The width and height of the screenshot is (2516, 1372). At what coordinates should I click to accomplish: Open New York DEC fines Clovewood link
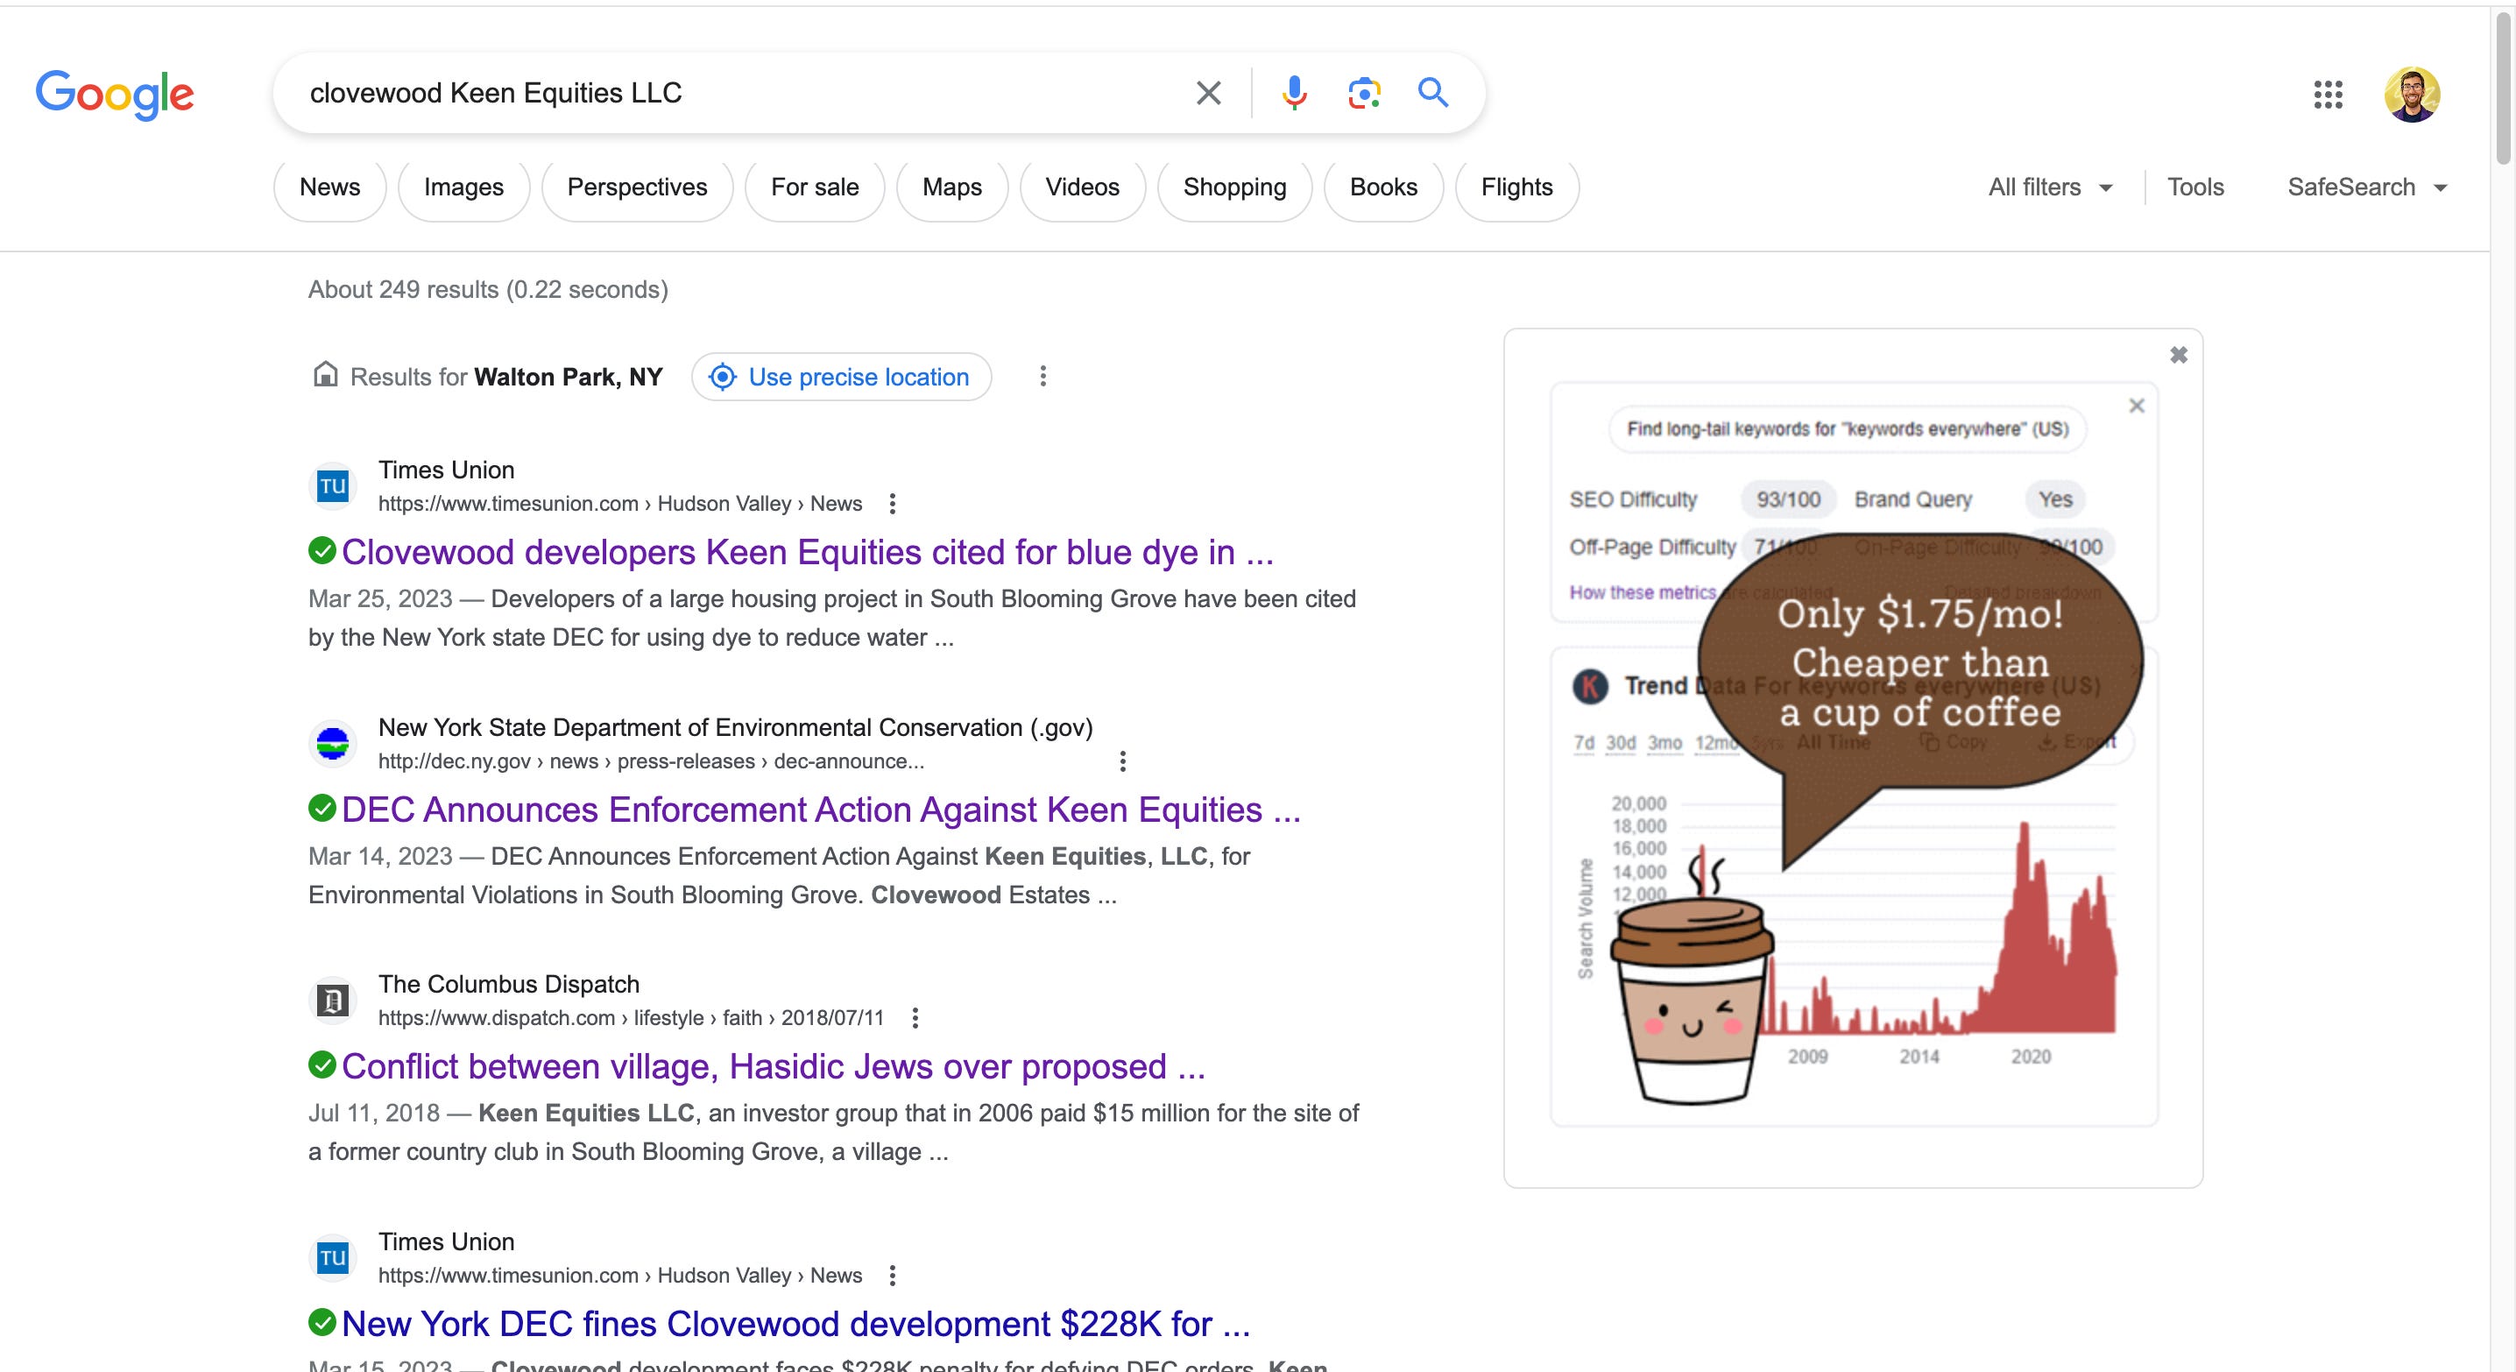point(795,1324)
